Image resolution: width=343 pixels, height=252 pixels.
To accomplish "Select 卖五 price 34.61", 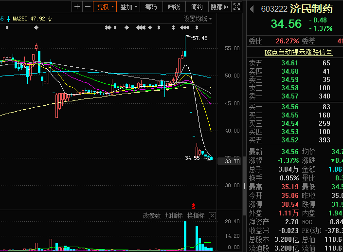I will point(289,63).
